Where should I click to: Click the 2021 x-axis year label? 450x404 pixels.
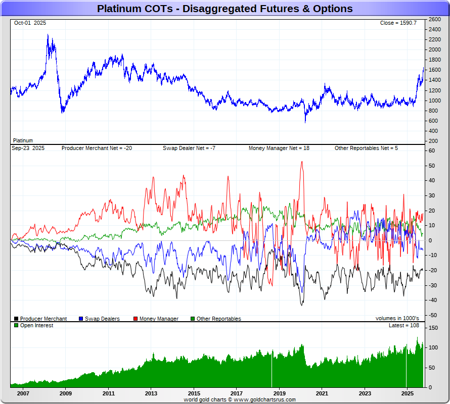(322, 393)
